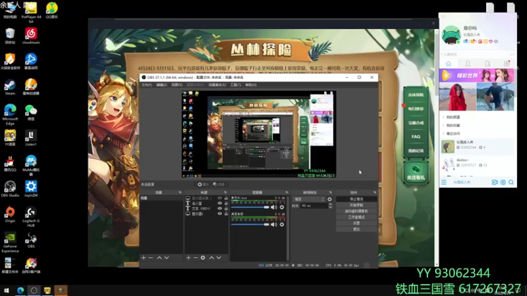Viewport: 527px width, 296px height.
Task: Open desktop audio settings gear
Action: 282,224
